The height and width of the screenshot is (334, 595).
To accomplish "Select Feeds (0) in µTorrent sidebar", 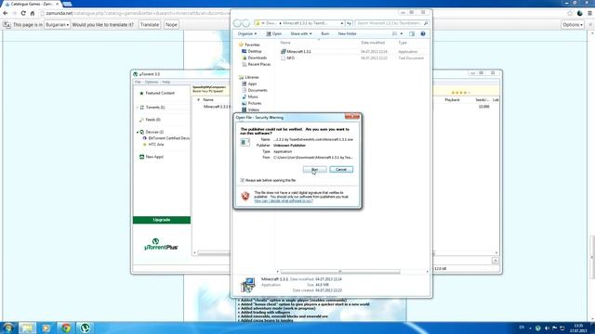I will click(150, 120).
